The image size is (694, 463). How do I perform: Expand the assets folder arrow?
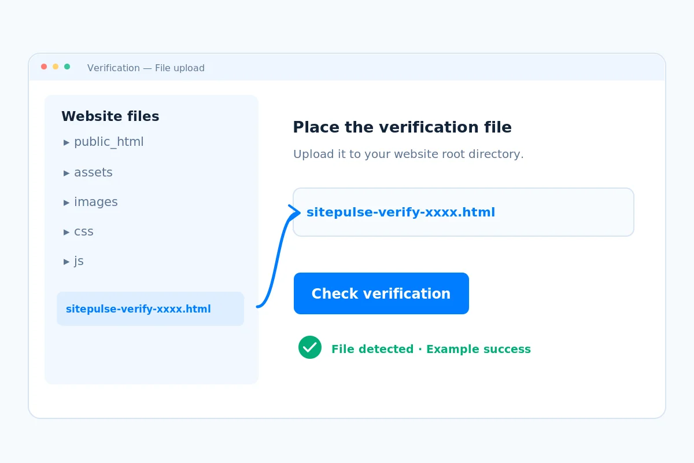[x=67, y=173]
